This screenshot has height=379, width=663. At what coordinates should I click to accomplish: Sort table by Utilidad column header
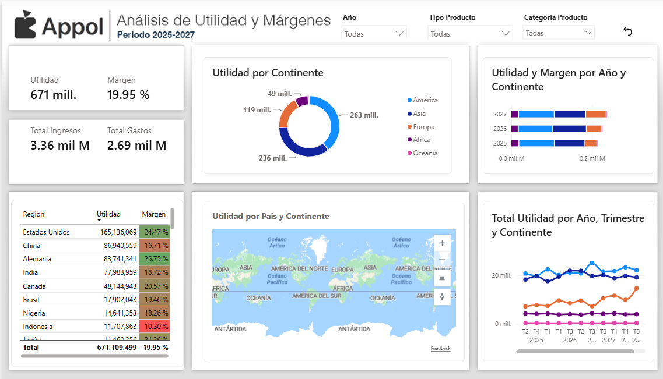click(108, 214)
